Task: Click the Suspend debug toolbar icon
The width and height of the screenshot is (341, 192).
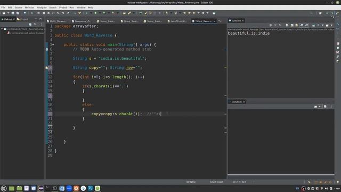Action: tap(44, 13)
